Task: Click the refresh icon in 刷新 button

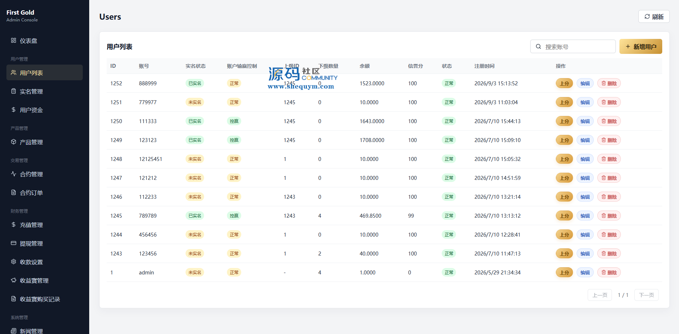Action: tap(647, 16)
